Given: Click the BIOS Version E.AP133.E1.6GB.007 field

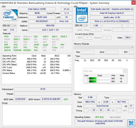Looking at the screenshot, I should point(51,99).
